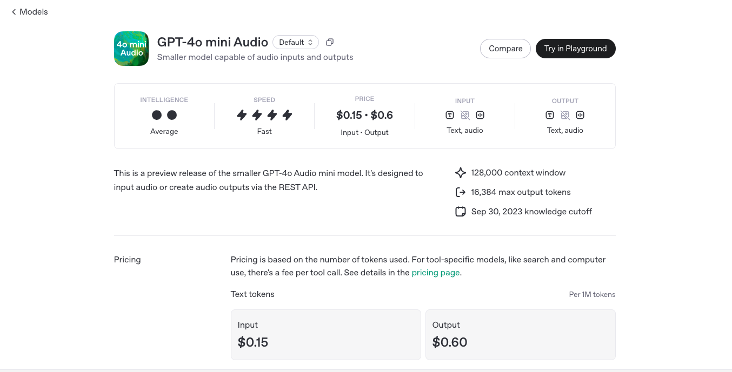Click the Compare button

click(505, 49)
